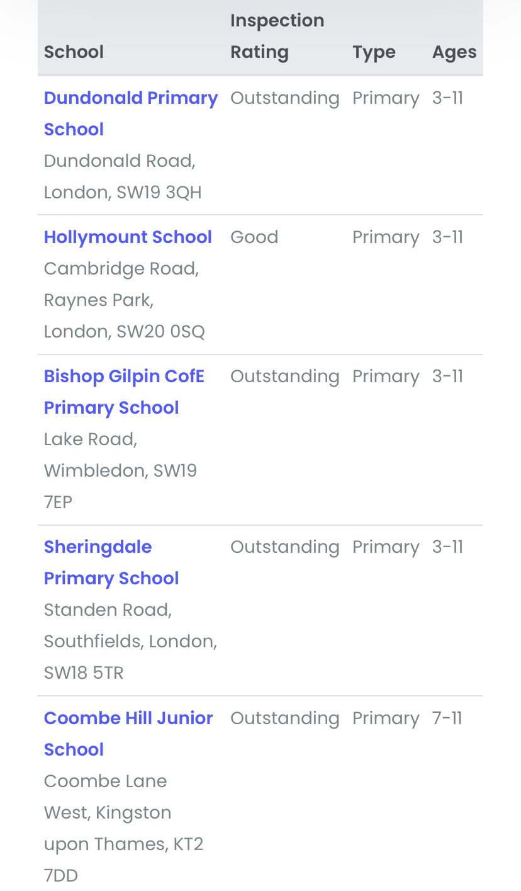
Task: Click the School column header
Action: 74,52
